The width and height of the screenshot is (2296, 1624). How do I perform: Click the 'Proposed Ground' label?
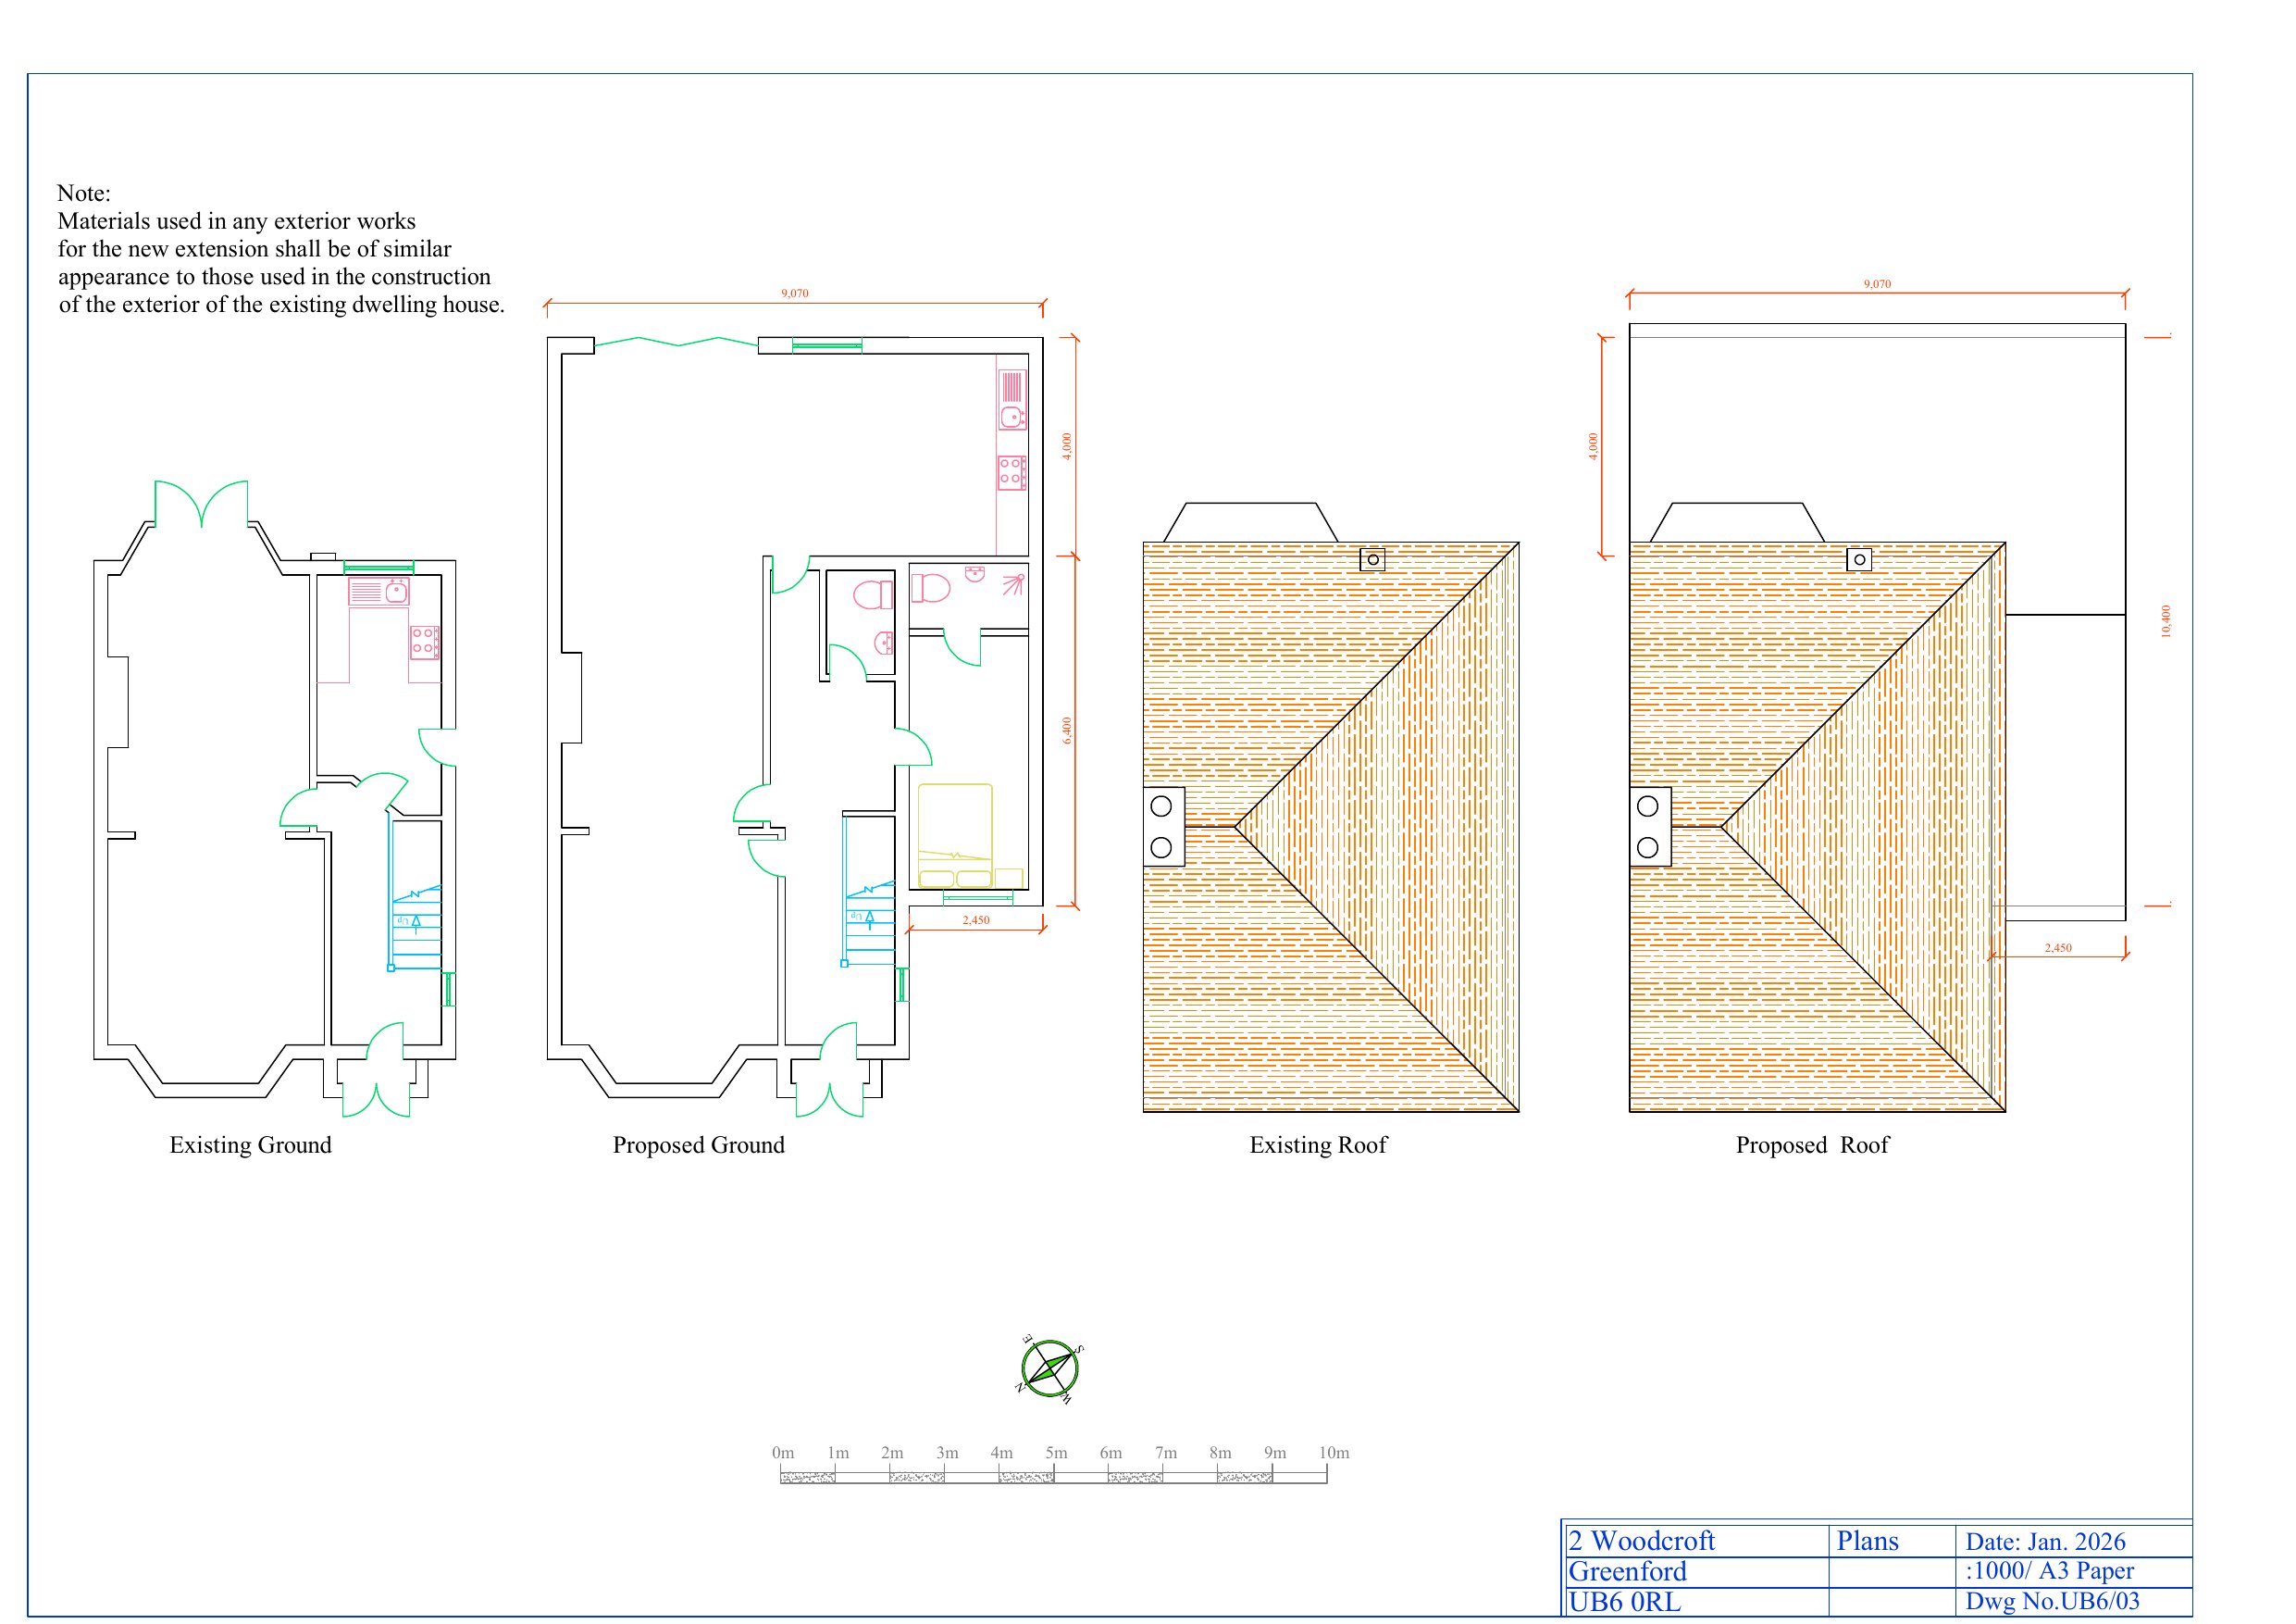[x=698, y=1145]
